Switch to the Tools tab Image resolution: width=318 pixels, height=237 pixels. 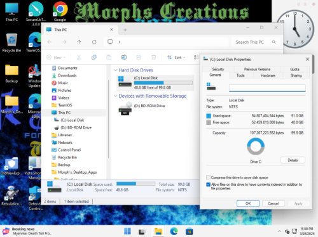(240, 75)
